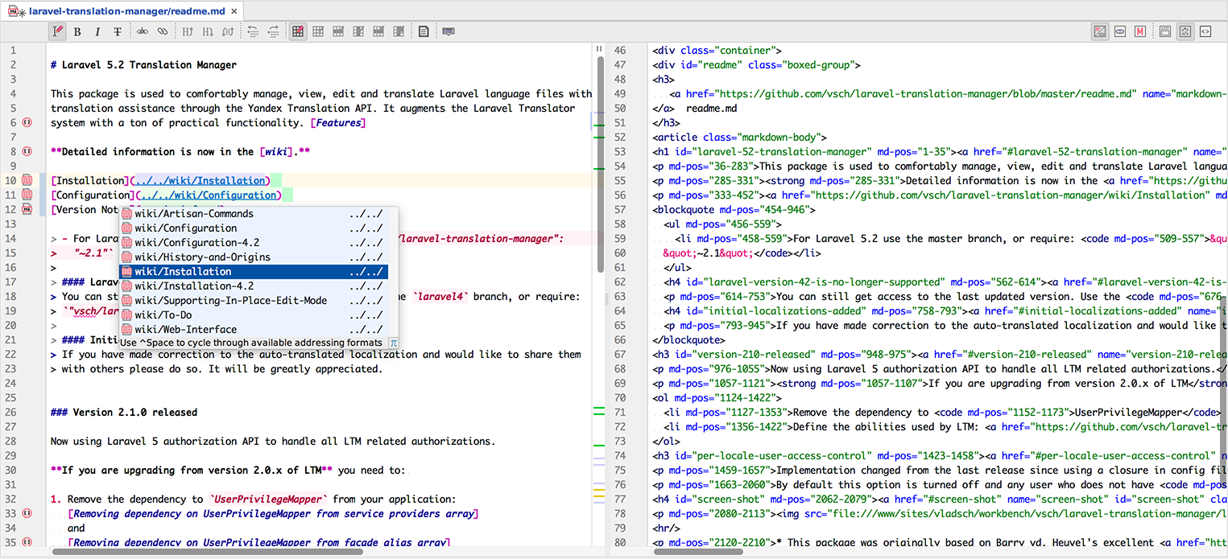Click the UserPrivilegeMapper facade alias link

pos(258,542)
